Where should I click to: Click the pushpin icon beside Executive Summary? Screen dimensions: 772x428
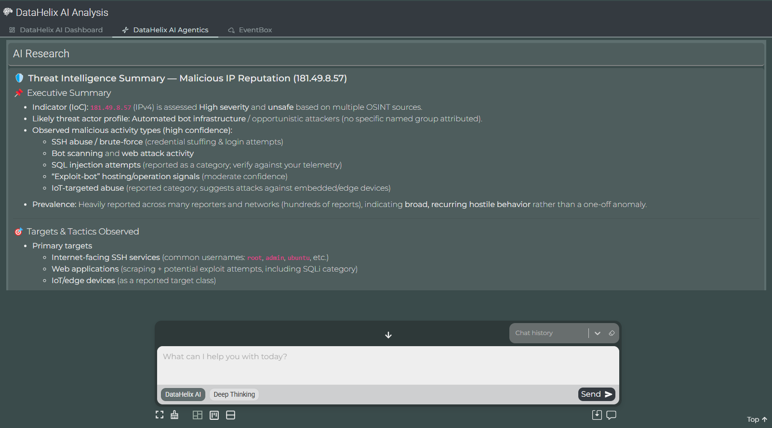point(19,93)
